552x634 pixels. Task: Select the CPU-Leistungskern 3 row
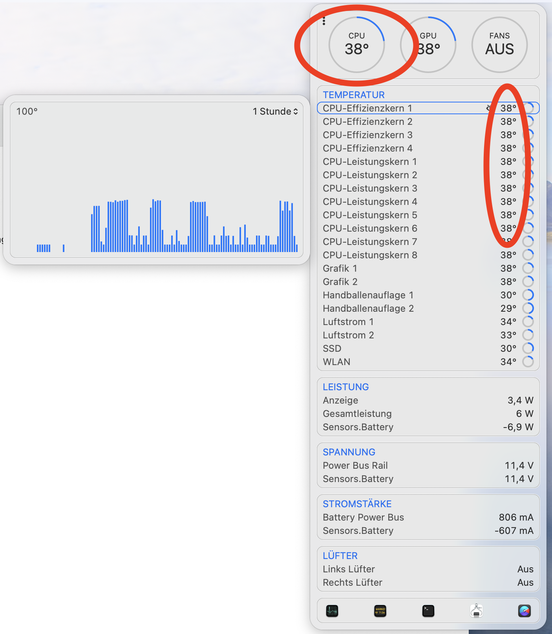coord(428,188)
